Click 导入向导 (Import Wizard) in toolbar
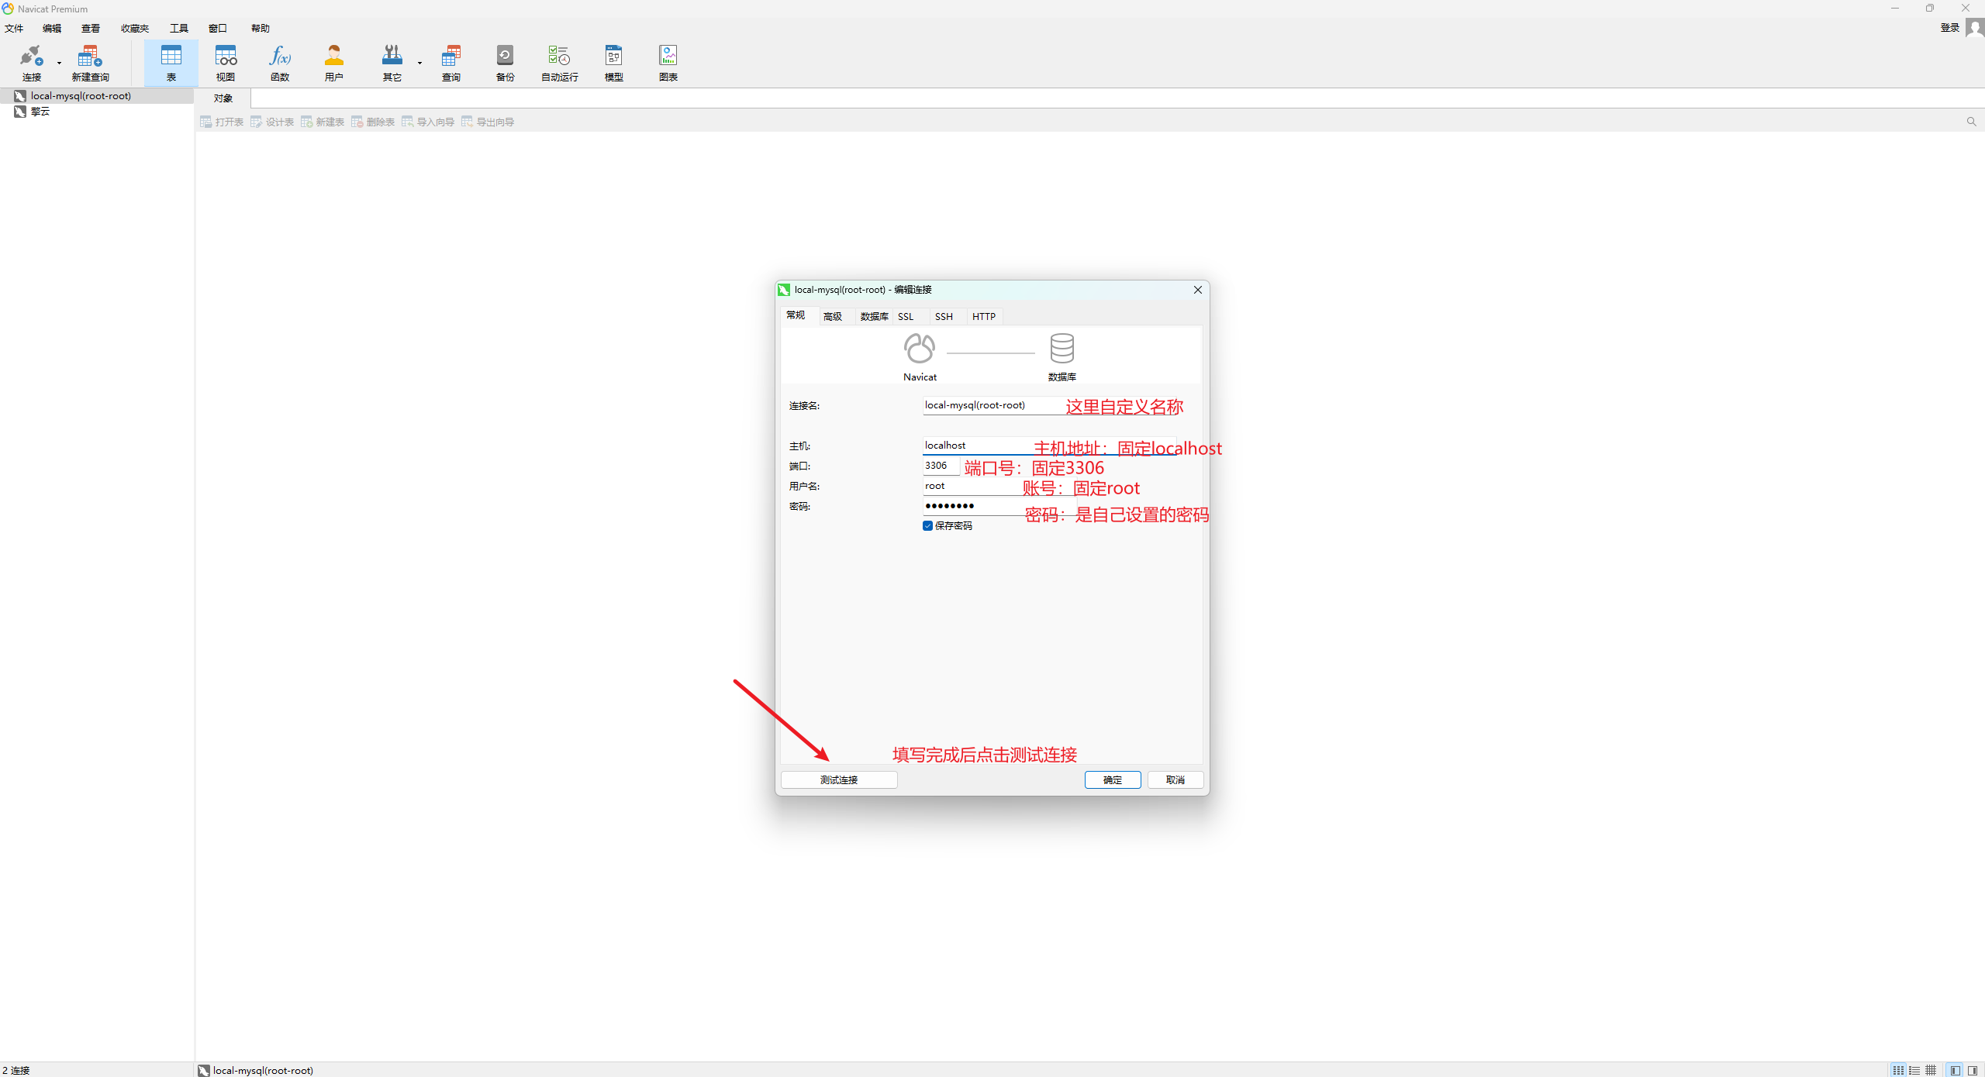The image size is (1985, 1077). coord(428,122)
